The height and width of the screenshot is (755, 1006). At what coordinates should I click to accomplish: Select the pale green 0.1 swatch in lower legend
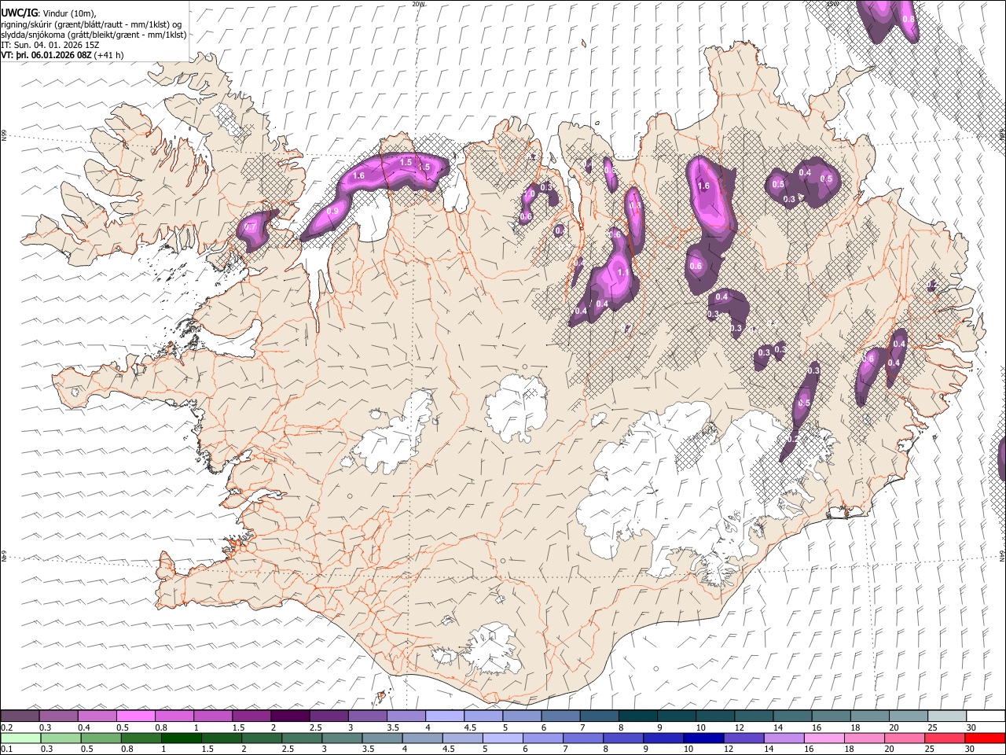tap(20, 738)
